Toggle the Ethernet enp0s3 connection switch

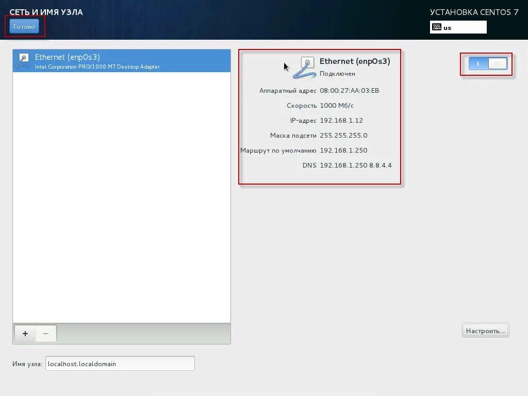[x=488, y=63]
